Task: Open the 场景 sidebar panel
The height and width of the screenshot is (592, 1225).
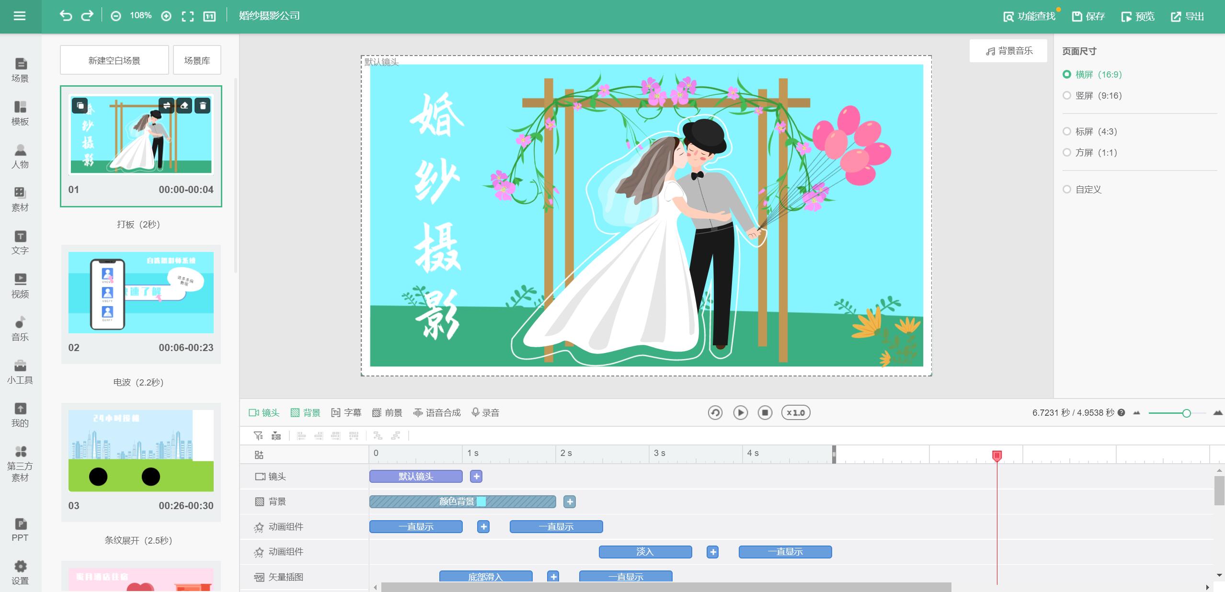Action: (20, 70)
